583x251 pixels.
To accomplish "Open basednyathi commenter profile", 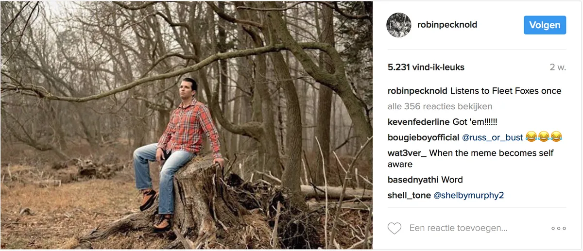I will (x=413, y=180).
